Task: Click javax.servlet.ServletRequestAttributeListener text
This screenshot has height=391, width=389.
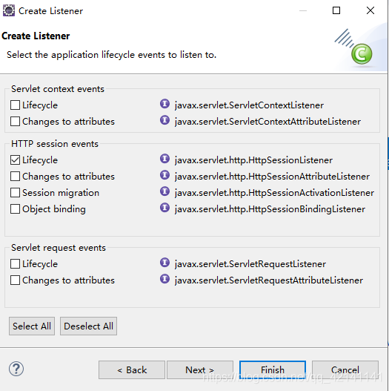Action: 269,280
